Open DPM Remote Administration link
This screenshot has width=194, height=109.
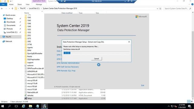click(x=68, y=63)
